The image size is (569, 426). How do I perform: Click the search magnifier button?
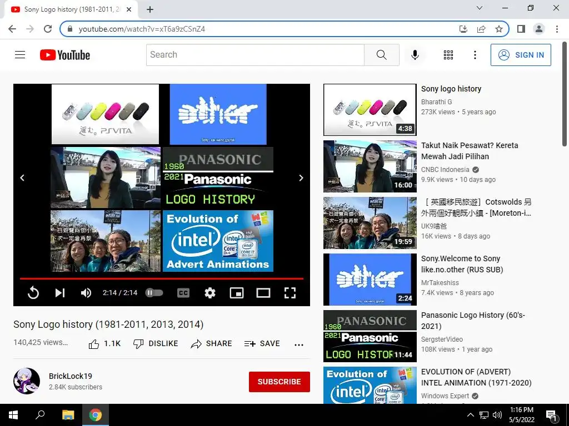coord(381,55)
